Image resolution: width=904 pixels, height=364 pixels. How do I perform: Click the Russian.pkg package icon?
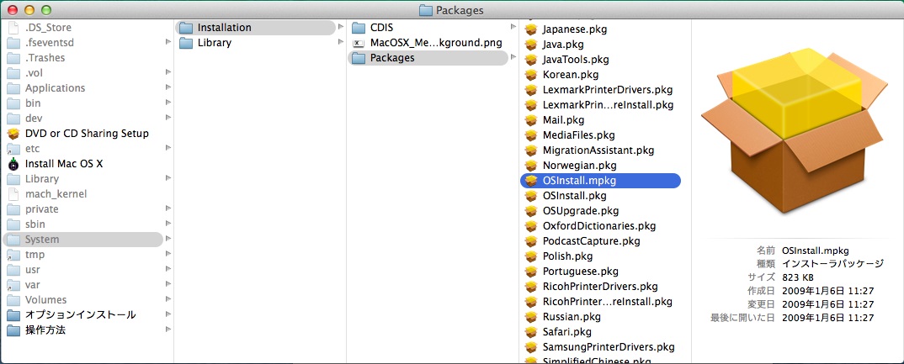(531, 318)
